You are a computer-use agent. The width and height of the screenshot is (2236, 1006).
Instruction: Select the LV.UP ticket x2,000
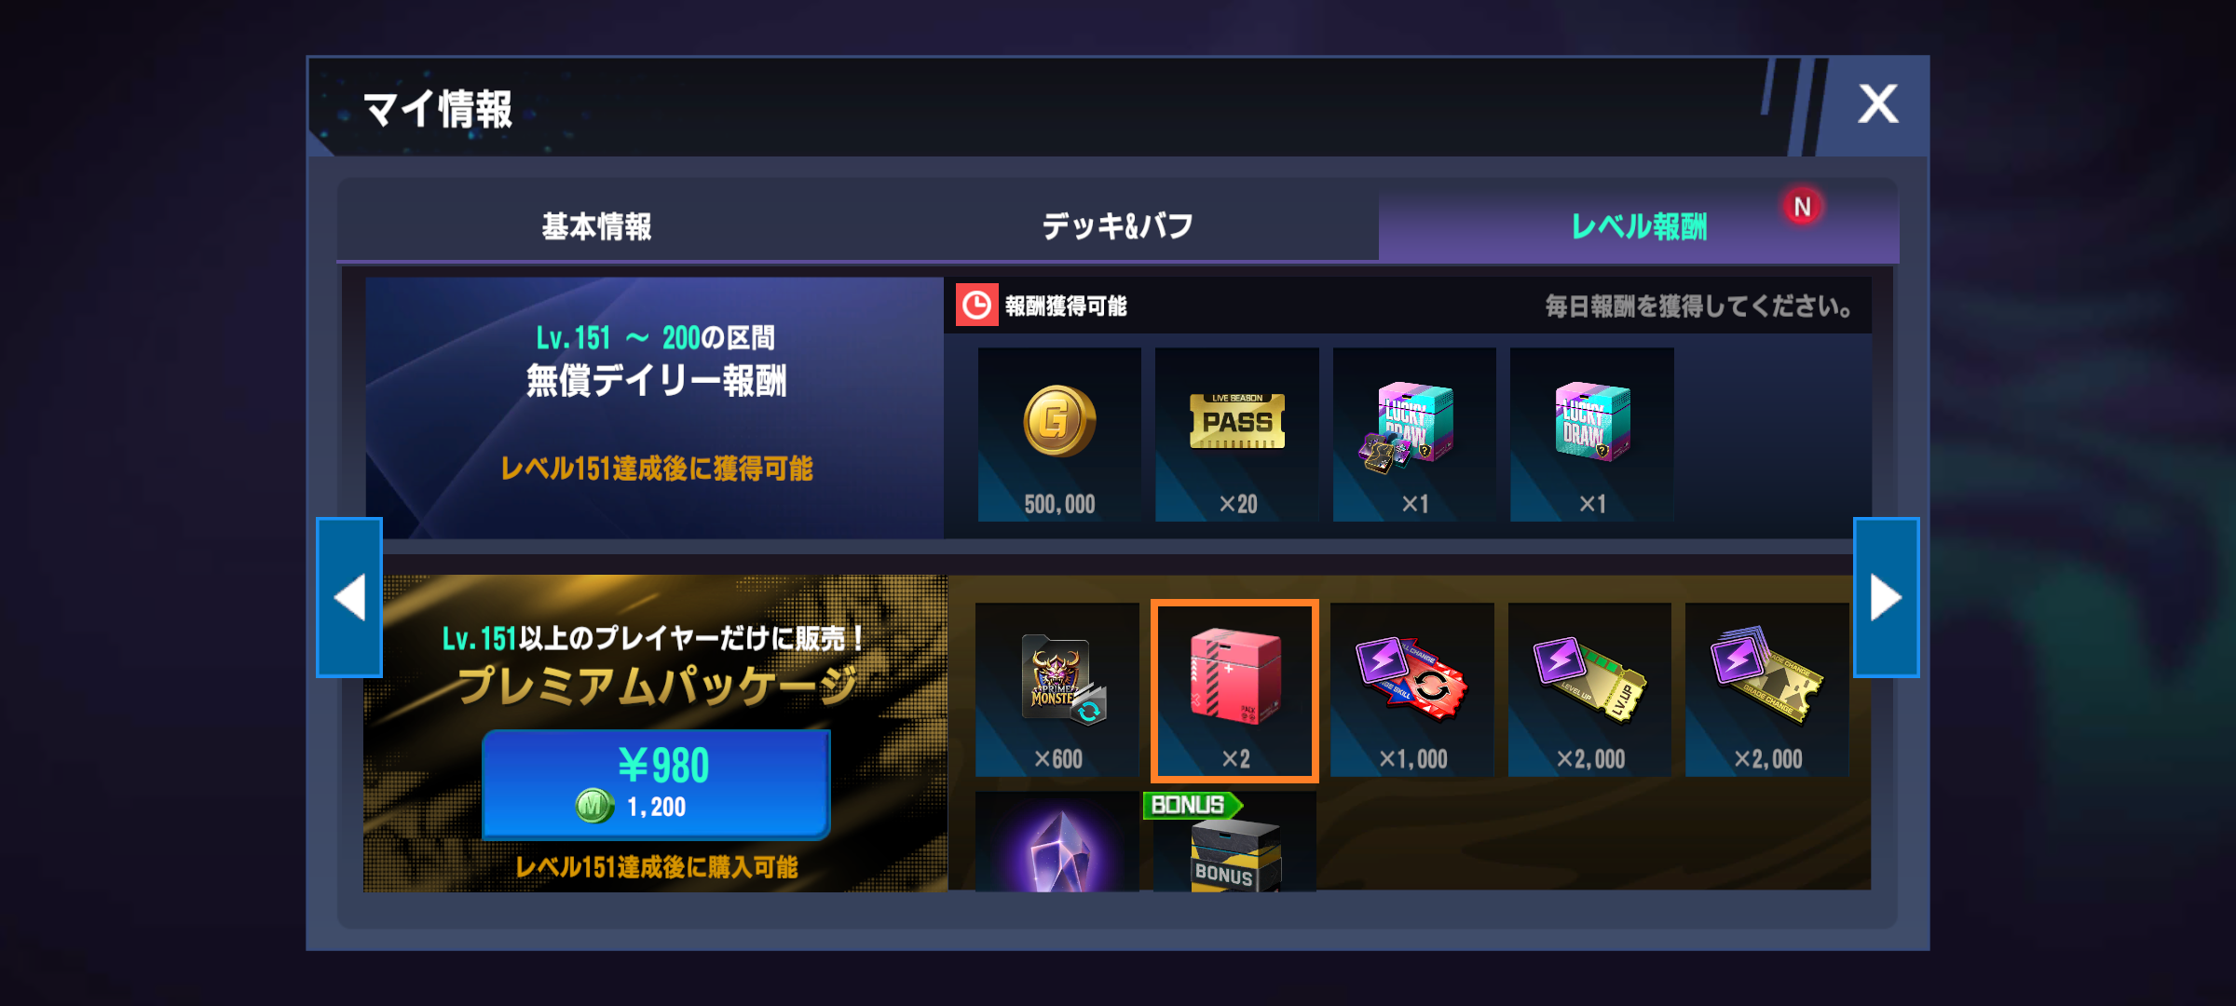point(1589,690)
